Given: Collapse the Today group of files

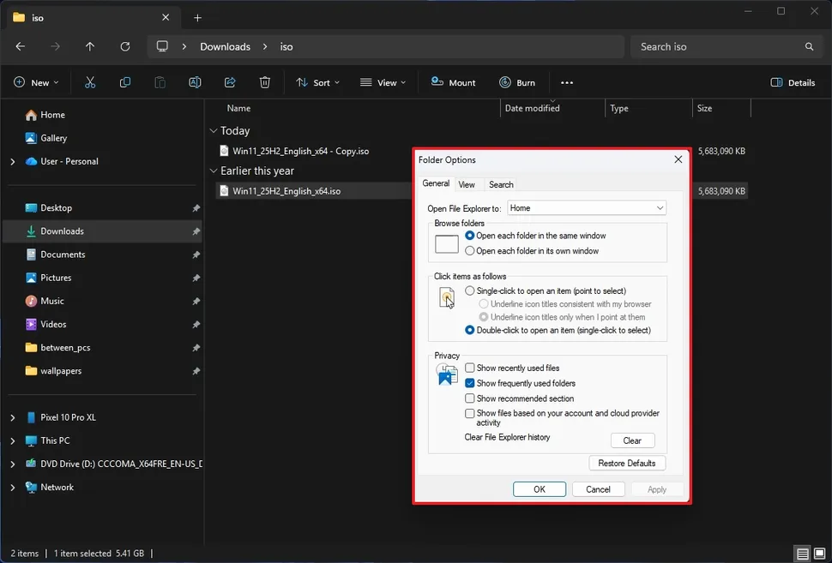Looking at the screenshot, I should point(212,130).
